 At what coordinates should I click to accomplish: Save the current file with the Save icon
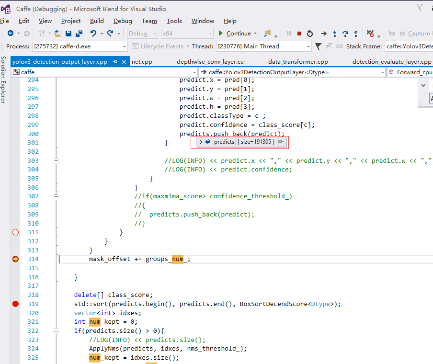(x=68, y=34)
